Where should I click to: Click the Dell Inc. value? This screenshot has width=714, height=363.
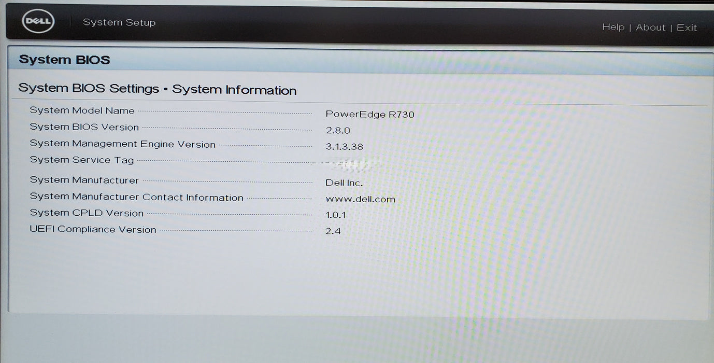344,183
